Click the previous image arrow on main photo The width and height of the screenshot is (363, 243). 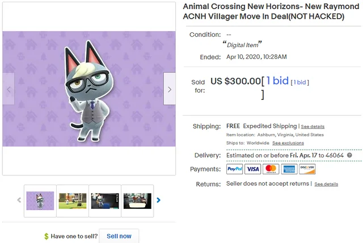pos(9,89)
